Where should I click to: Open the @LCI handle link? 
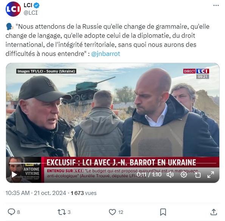tap(31, 13)
